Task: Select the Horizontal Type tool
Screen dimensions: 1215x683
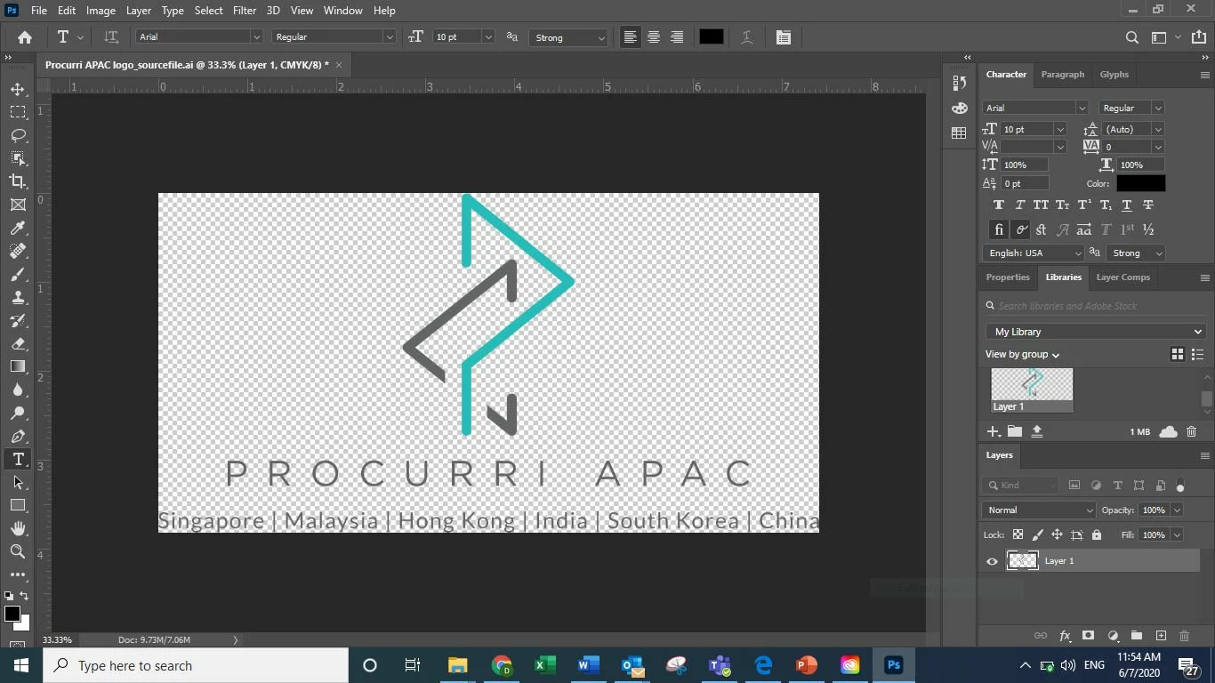Action: click(x=18, y=459)
